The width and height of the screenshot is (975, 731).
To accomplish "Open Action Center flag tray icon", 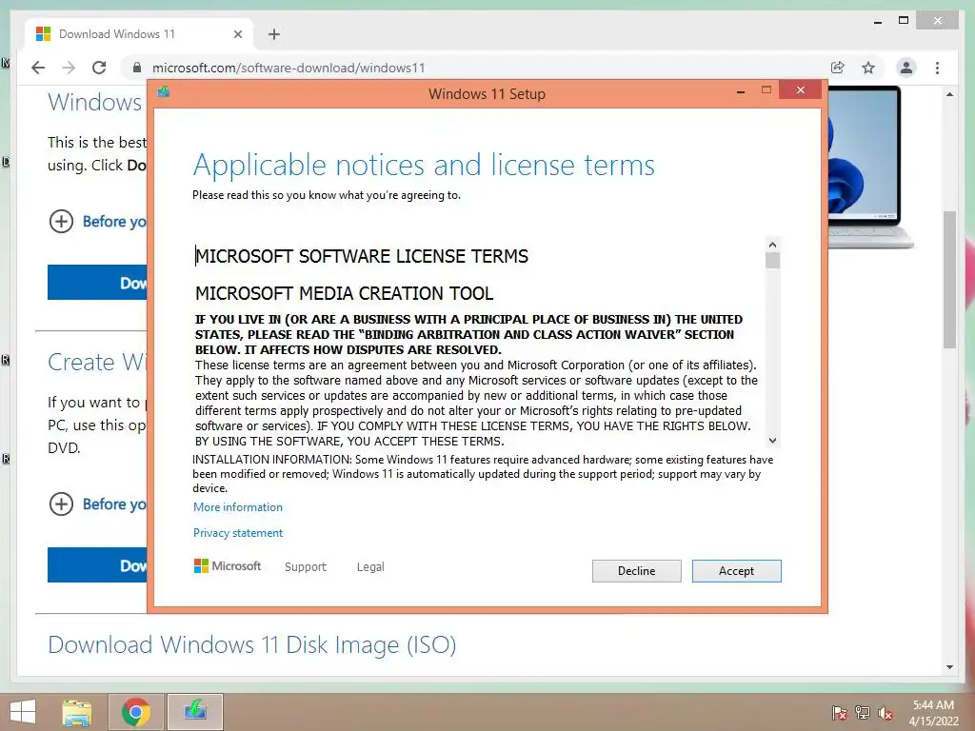I will point(840,713).
